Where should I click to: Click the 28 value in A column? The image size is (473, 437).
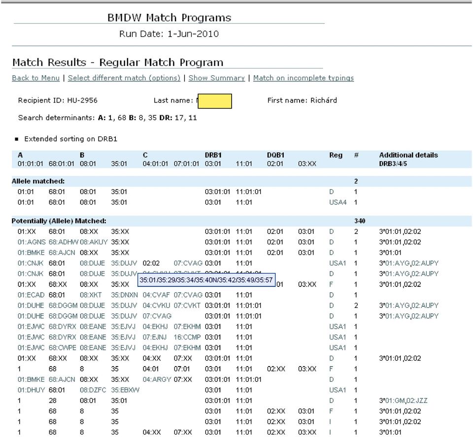click(x=53, y=400)
